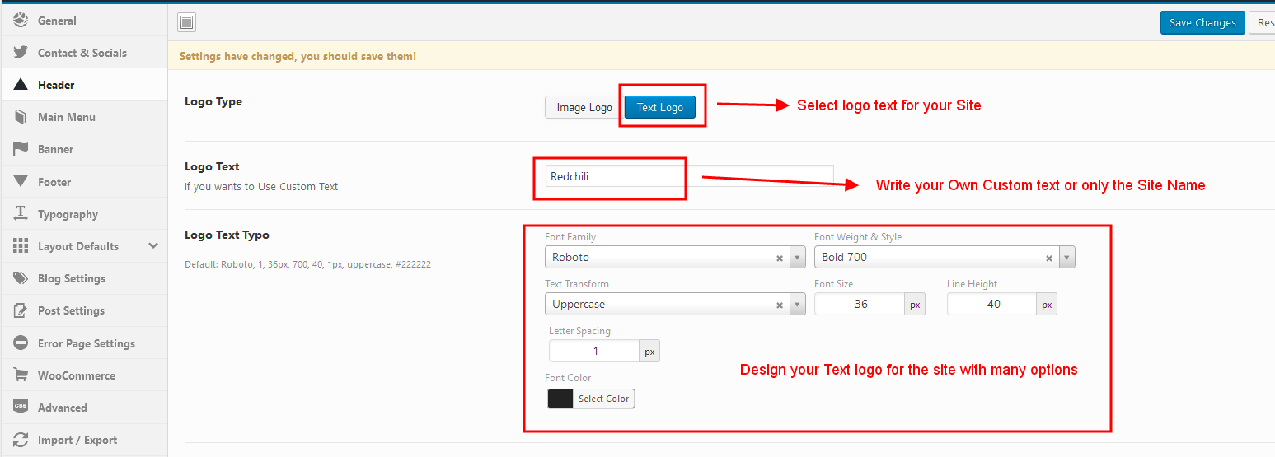
Task: Open Post Settings in the sidebar
Action: (84, 310)
